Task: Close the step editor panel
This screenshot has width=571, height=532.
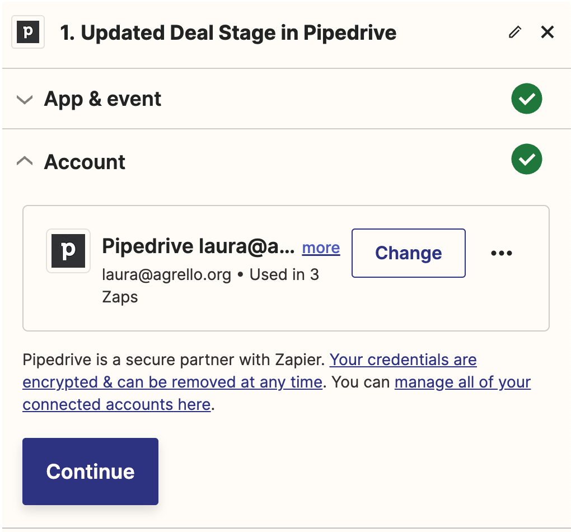Action: [547, 32]
